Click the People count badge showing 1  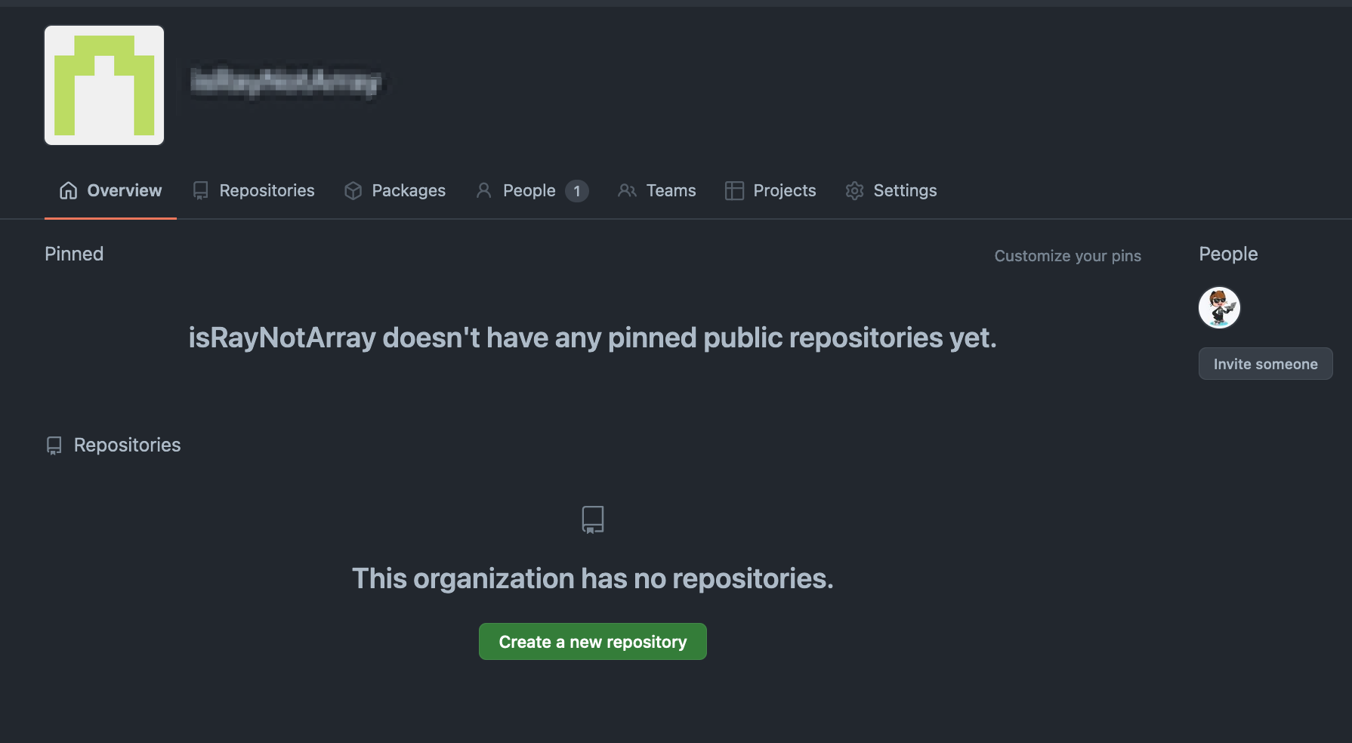coord(577,191)
